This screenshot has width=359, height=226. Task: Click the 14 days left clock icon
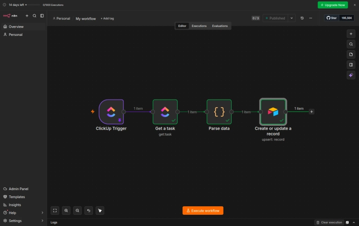[4, 5]
